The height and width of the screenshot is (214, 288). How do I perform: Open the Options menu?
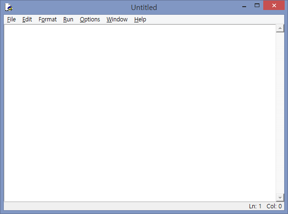(x=90, y=19)
